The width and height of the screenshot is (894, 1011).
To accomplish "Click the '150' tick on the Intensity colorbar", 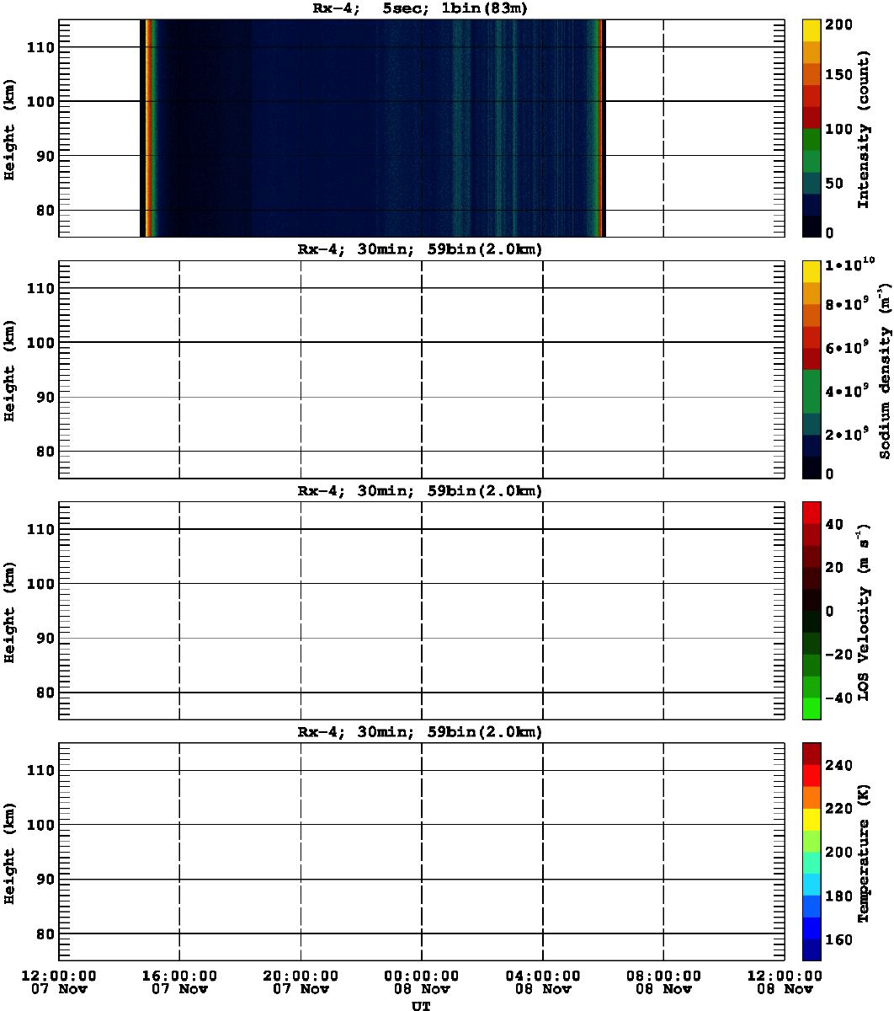I will pos(838,75).
